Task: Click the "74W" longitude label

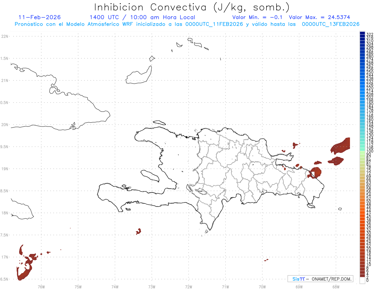Action: click(x=115, y=286)
